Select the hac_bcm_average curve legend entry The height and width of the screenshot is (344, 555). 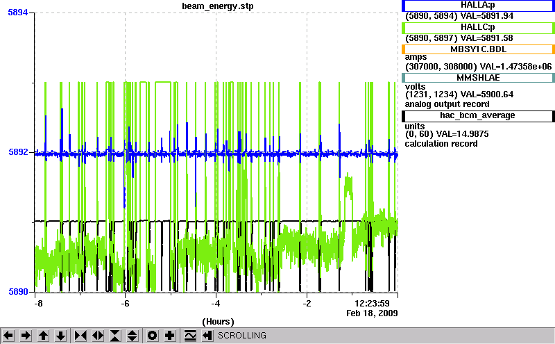click(478, 116)
